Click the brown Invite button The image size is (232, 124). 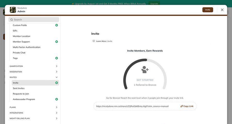click(208, 10)
